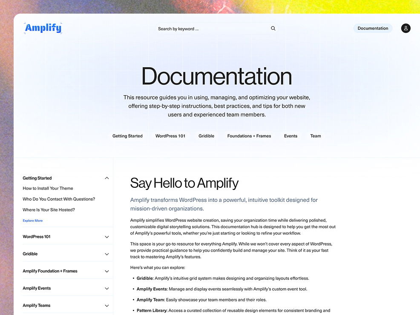Click the search magnifier icon
Image resolution: width=420 pixels, height=315 pixels.
[x=273, y=29]
